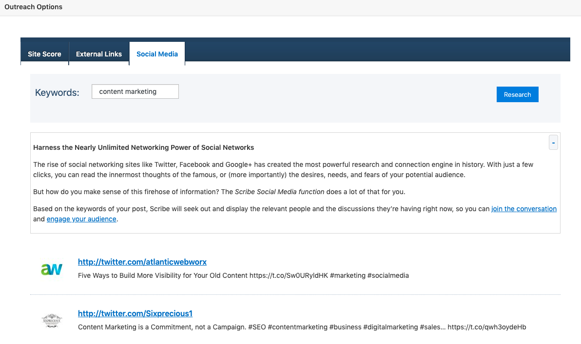This screenshot has width=581, height=344.
Task: Click the t.co/Sw0URyldHK URL in the tweet
Action: (x=288, y=275)
